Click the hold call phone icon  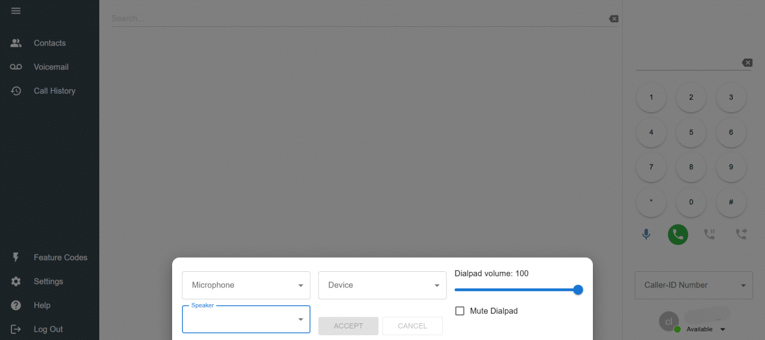pyautogui.click(x=709, y=235)
